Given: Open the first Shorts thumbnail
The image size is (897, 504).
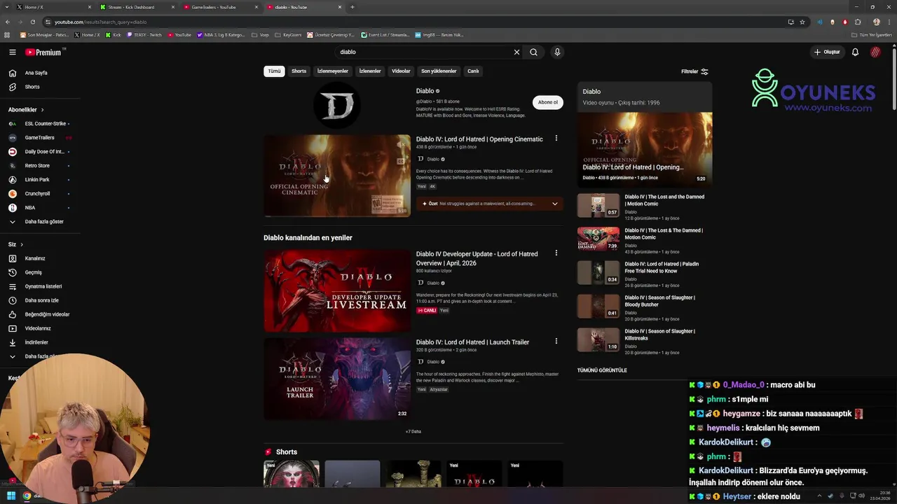Looking at the screenshot, I should [292, 474].
